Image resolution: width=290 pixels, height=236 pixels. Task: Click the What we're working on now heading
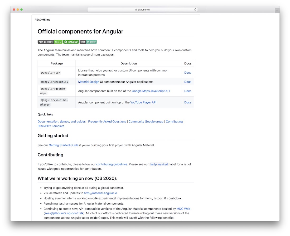coord(78,178)
